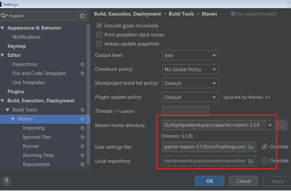Collapse the Build Tools tree arrow
The height and width of the screenshot is (191, 291).
tap(7, 110)
